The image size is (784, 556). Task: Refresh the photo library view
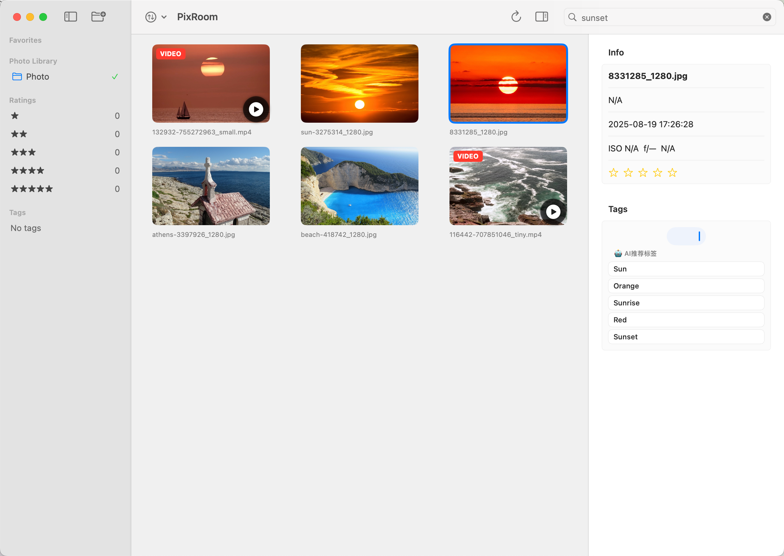pyautogui.click(x=516, y=16)
